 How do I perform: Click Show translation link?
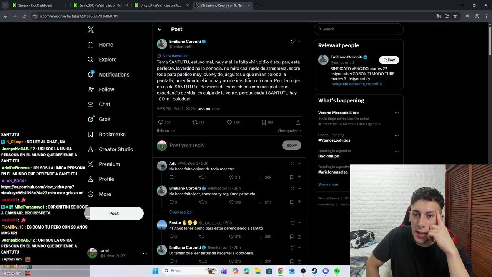pos(175,56)
